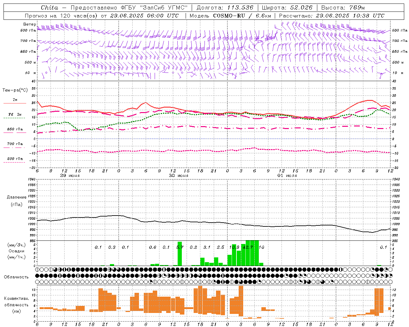Click the date label "30 июня"
Screen dimensions: 409x327
click(x=179, y=176)
